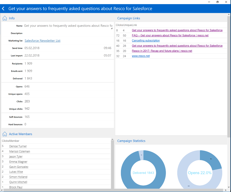Screen dimensions: 231x192
Task: Click the Clicks value 203
Action: 27,101
